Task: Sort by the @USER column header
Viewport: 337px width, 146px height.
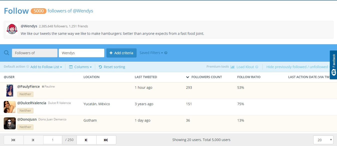Action: [9, 77]
